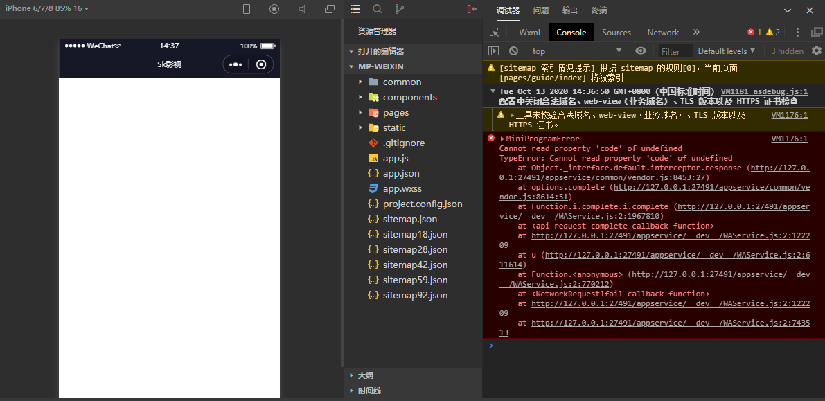This screenshot has width=825, height=401.
Task: Switch to the 终端 tab
Action: pos(598,10)
